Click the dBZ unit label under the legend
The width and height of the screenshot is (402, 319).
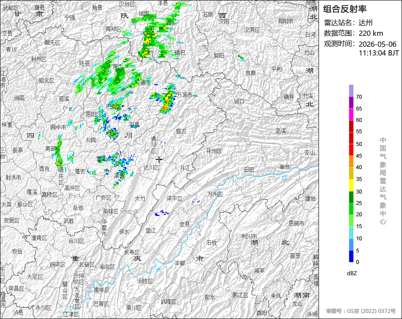352,274
